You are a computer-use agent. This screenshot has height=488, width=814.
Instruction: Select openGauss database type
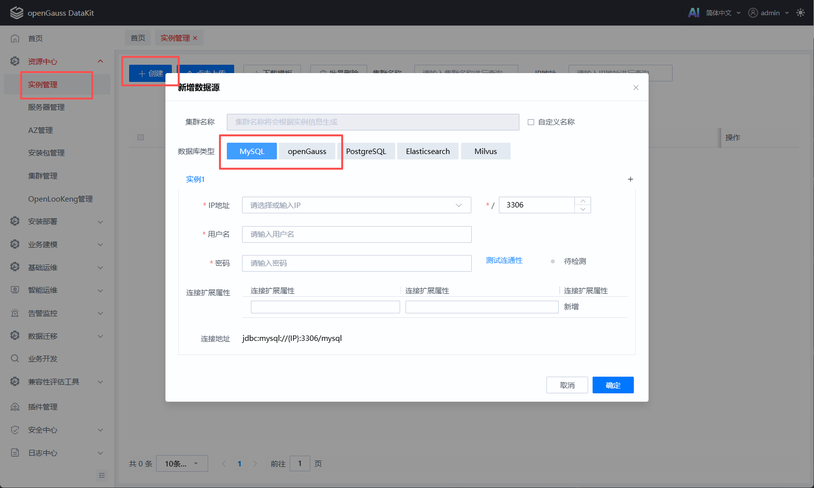click(307, 151)
